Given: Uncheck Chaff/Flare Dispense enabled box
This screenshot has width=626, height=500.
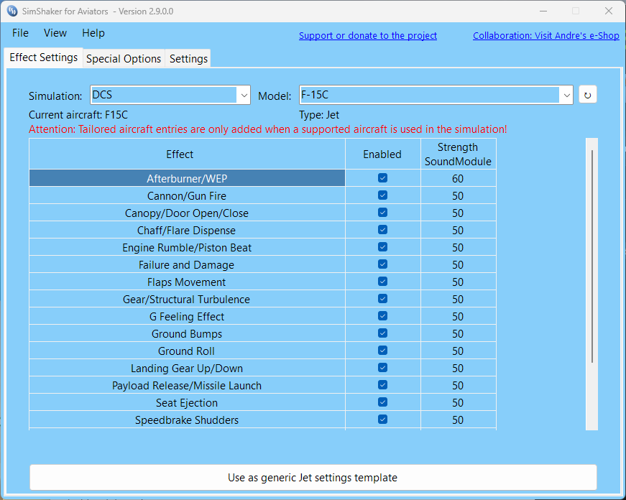Looking at the screenshot, I should pos(382,230).
